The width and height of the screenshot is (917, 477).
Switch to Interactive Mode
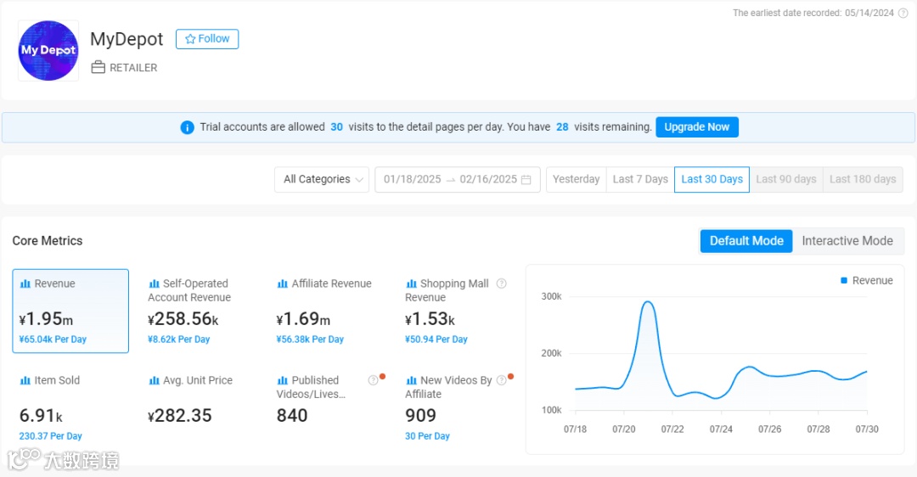pyautogui.click(x=847, y=241)
